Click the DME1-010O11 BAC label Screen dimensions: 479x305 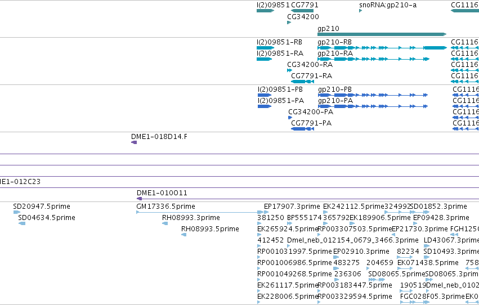[162, 193]
